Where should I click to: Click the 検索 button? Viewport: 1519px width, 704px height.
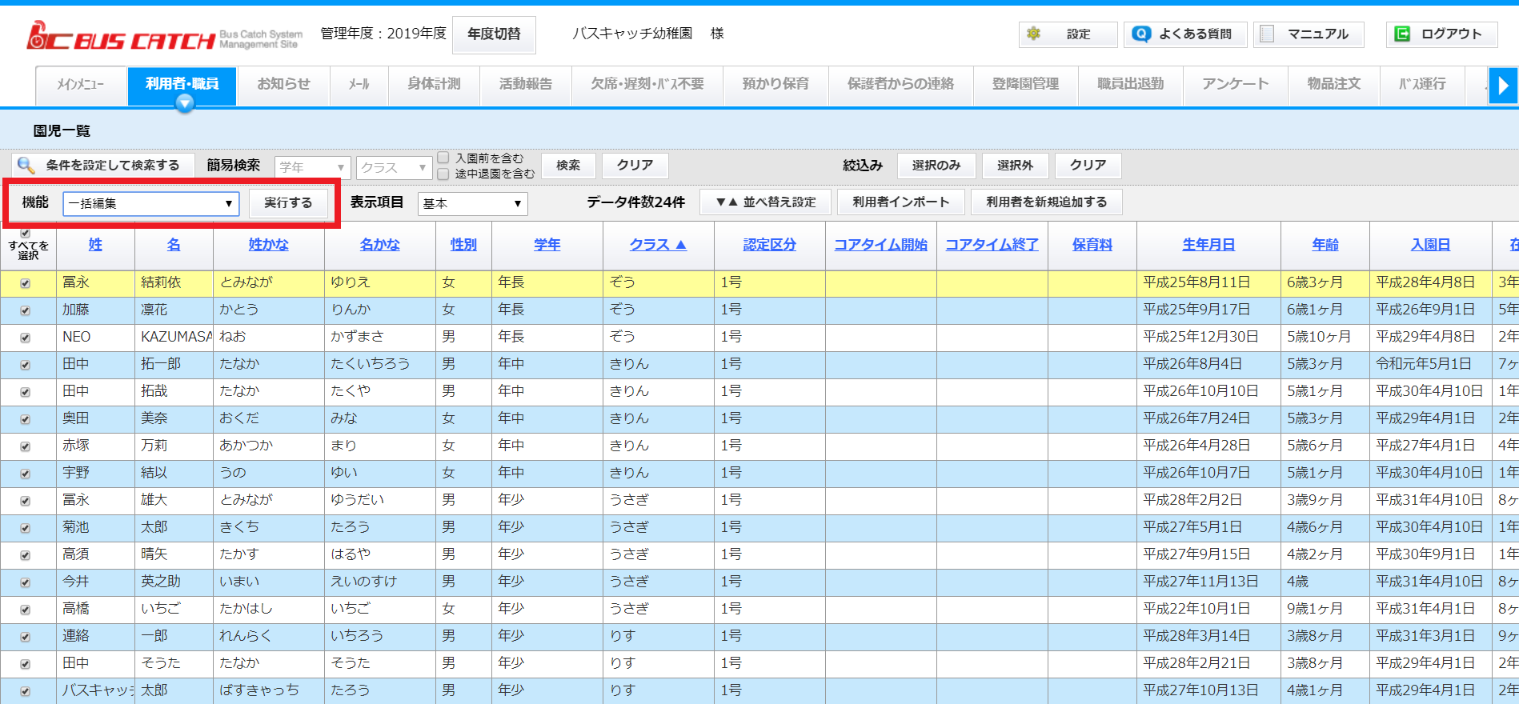pyautogui.click(x=568, y=166)
